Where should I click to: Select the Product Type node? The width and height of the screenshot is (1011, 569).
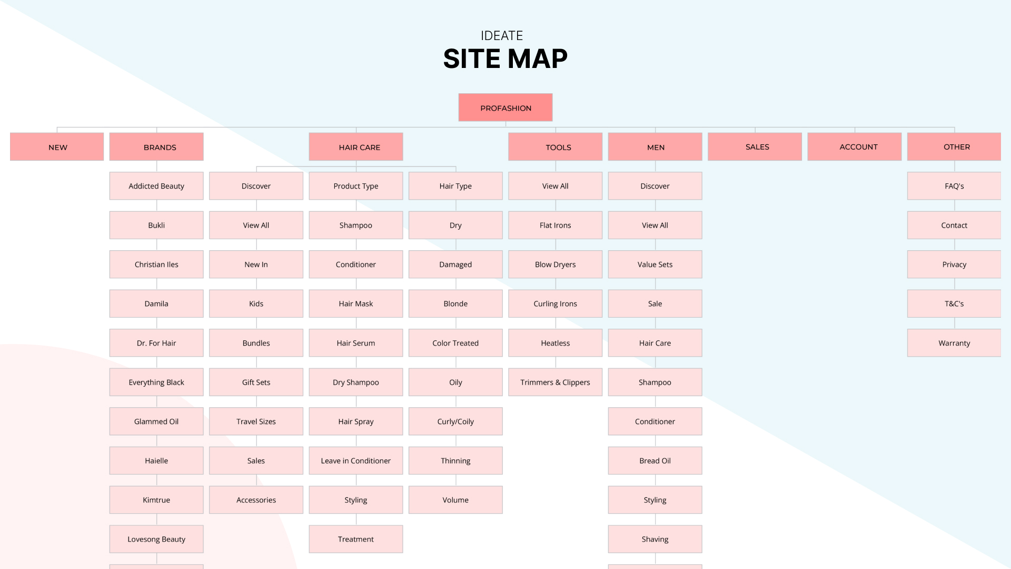[x=356, y=186]
